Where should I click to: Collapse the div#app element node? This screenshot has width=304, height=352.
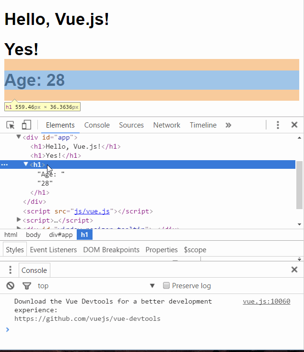pos(19,137)
